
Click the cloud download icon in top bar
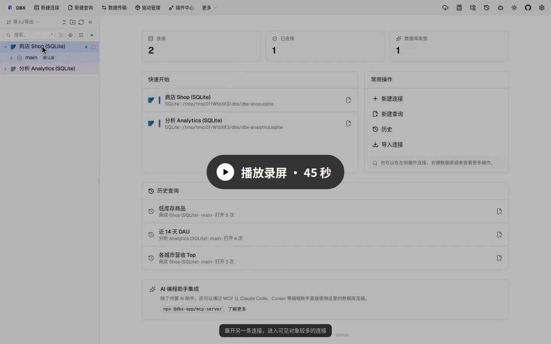(x=445, y=8)
